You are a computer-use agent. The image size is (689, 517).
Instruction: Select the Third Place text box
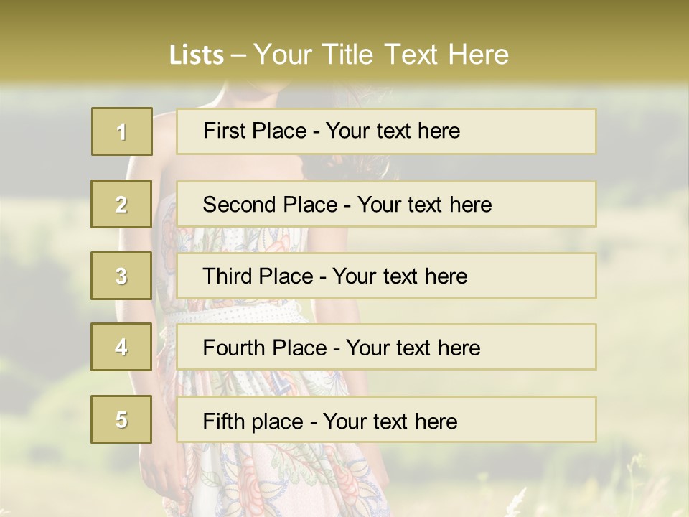click(386, 276)
